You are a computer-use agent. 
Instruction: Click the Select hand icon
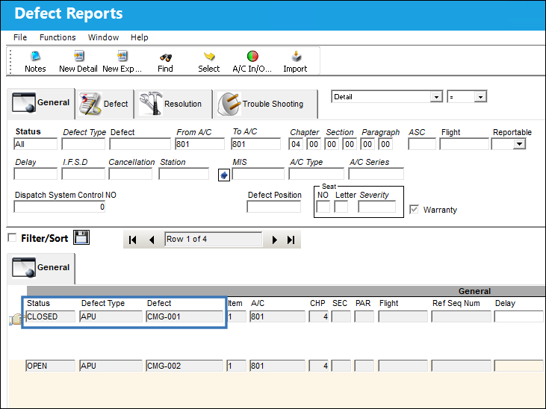pos(209,57)
